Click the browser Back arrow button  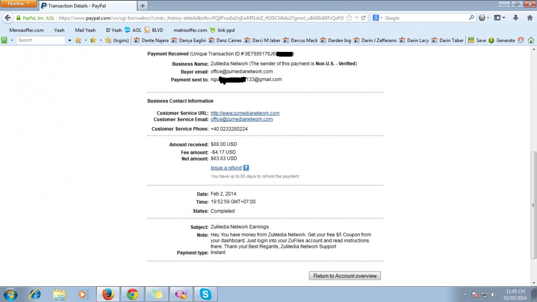coord(7,18)
